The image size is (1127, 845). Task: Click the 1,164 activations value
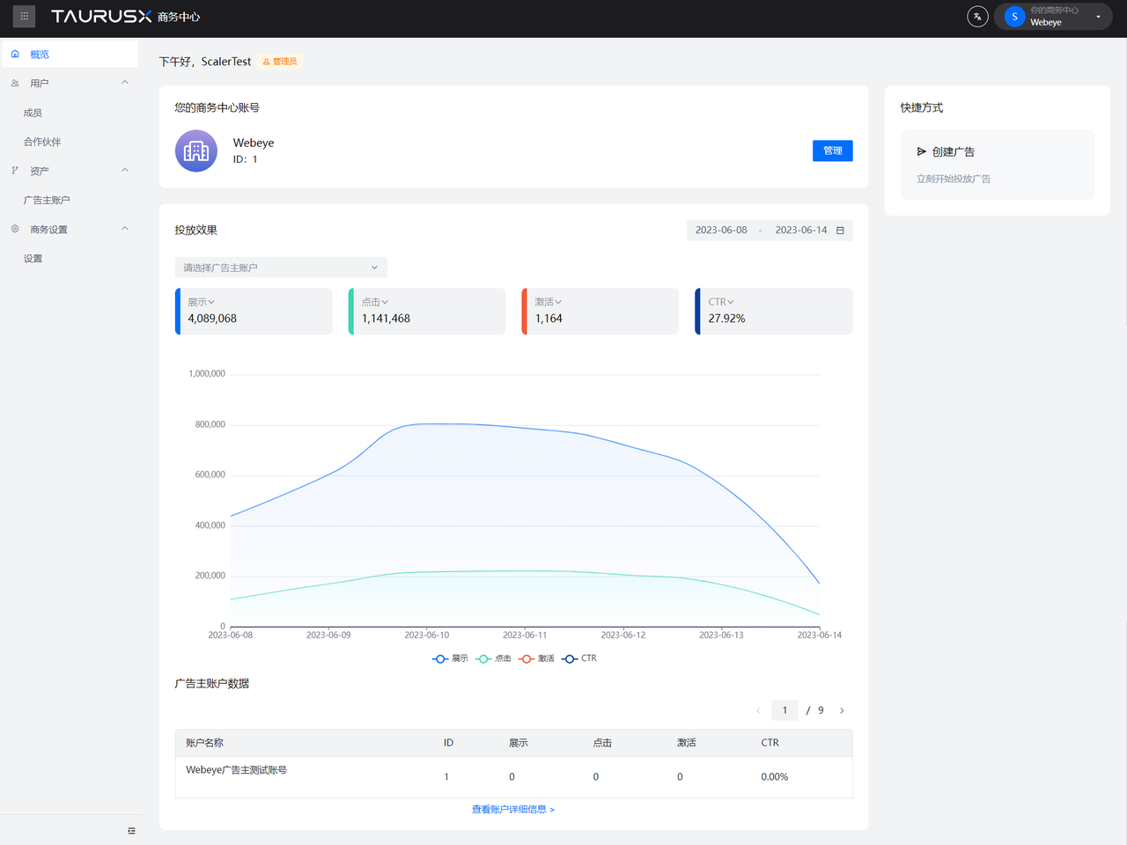pos(549,319)
